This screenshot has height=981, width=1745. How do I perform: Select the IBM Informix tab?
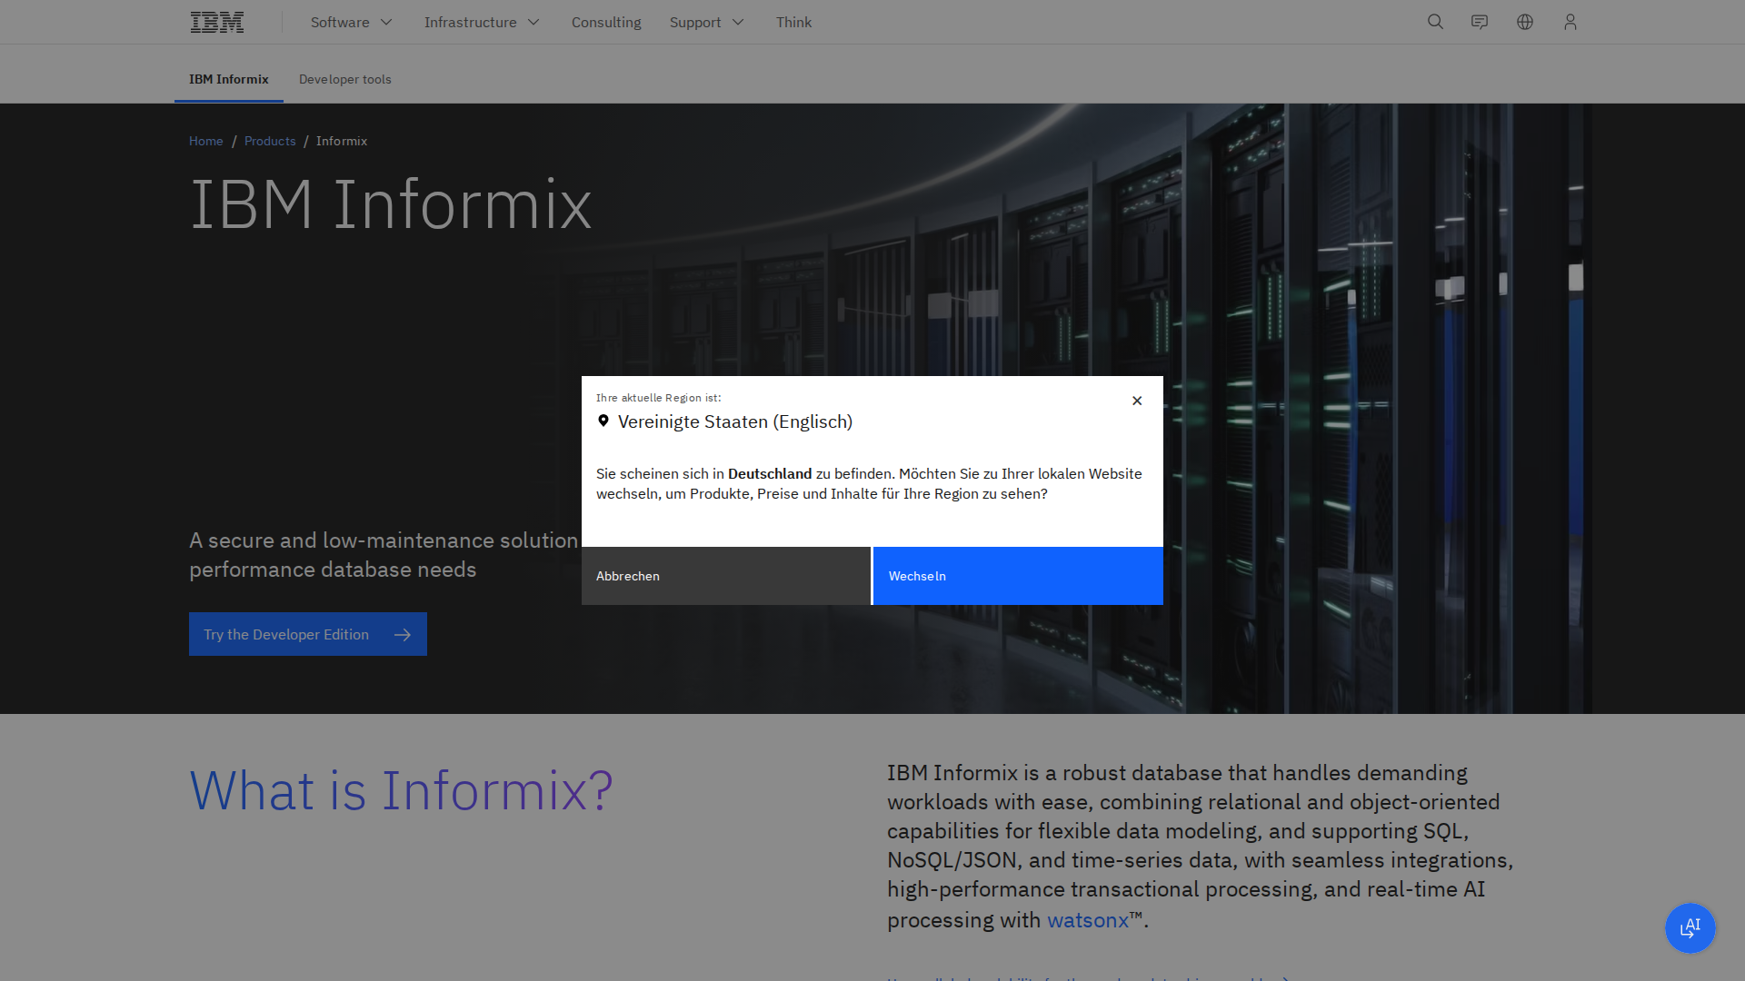tap(228, 79)
